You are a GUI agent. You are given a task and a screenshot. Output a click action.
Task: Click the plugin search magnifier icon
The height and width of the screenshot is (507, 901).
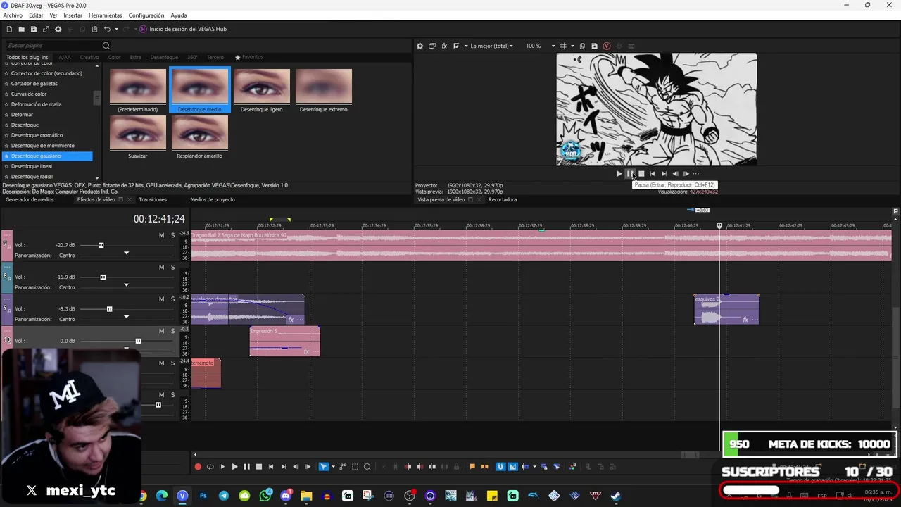106,46
